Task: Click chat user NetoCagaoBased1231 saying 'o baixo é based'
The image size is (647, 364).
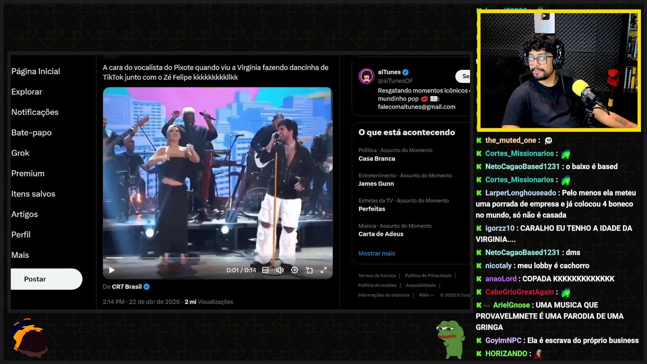Action: pos(523,167)
